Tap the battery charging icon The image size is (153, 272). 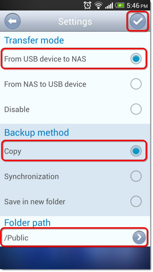119,5
